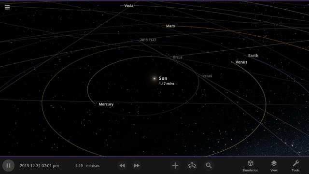Select the Earth label
This screenshot has width=309, height=174.
253,56
